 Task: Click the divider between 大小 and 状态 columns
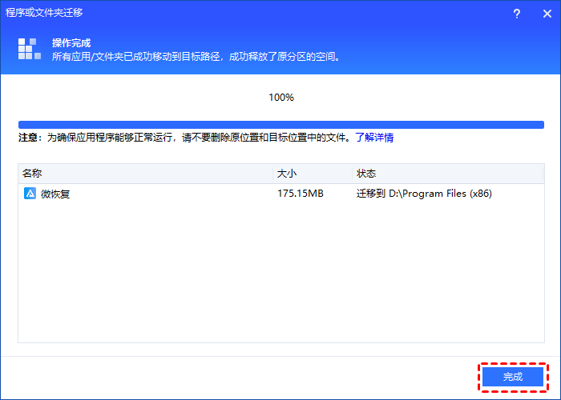tap(352, 174)
